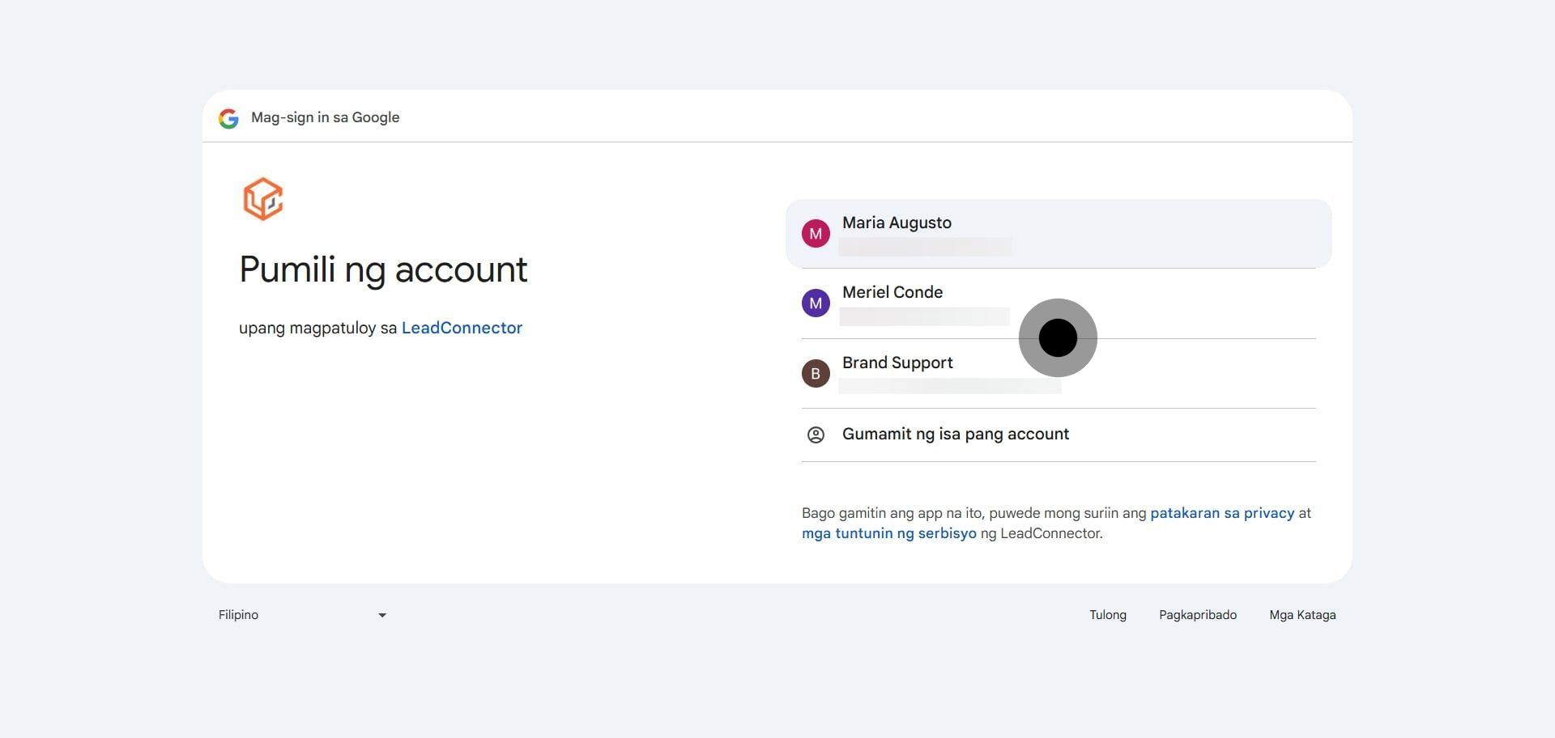Choose the Maria Augusto account

(1059, 234)
